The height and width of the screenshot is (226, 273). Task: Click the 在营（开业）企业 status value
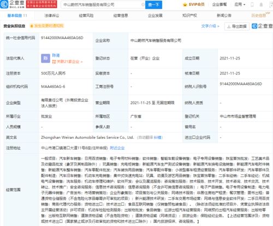pos(145,58)
